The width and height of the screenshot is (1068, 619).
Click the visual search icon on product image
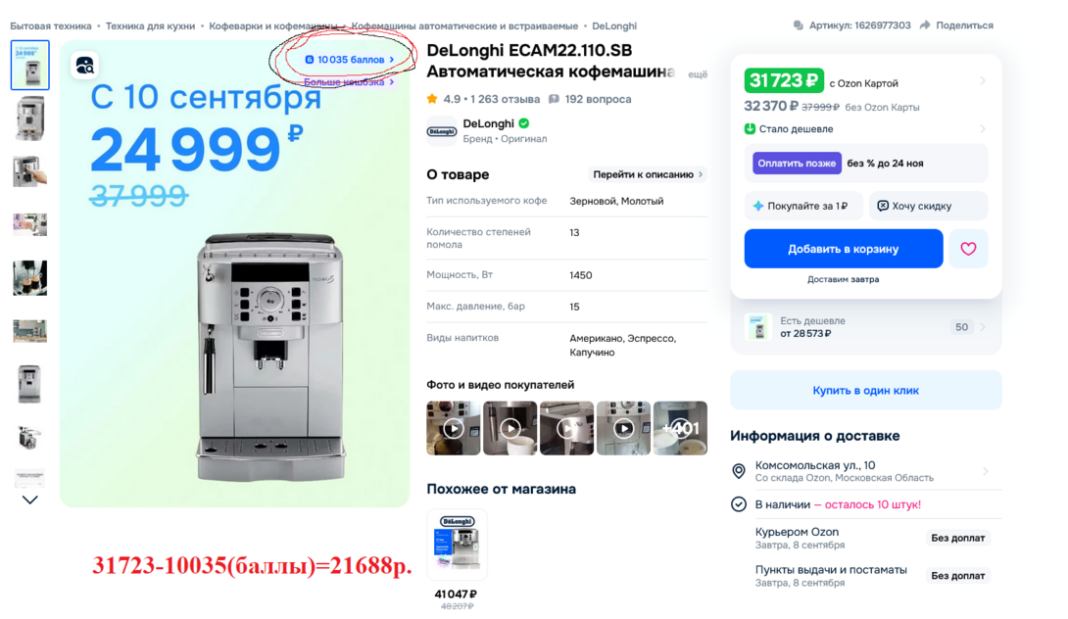tap(85, 66)
